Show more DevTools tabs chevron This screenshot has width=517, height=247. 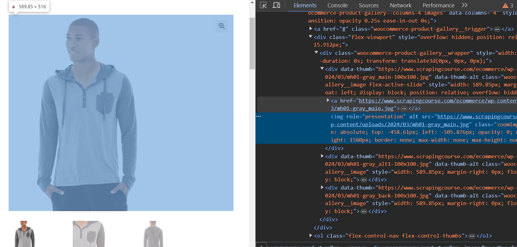pyautogui.click(x=464, y=5)
